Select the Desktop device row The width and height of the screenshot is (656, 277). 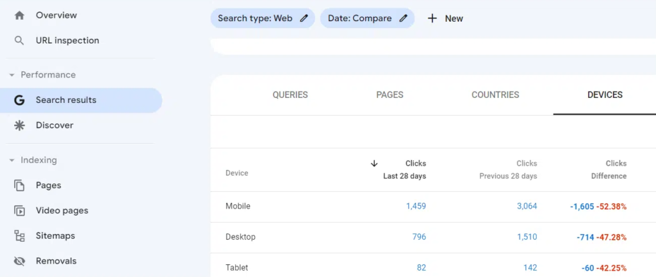coord(240,237)
